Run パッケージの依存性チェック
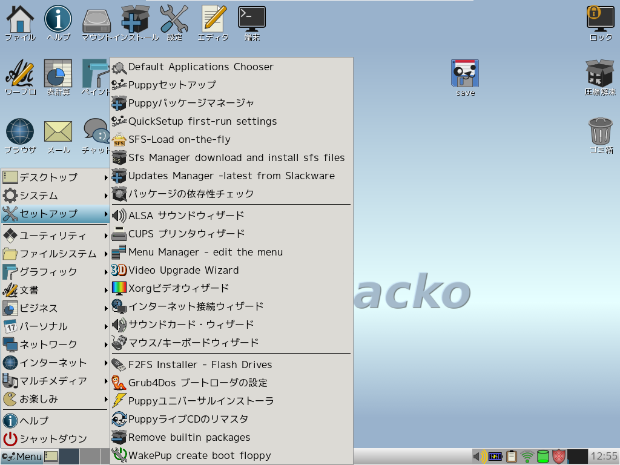 (231, 194)
